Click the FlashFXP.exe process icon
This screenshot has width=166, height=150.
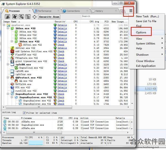(x=12, y=55)
